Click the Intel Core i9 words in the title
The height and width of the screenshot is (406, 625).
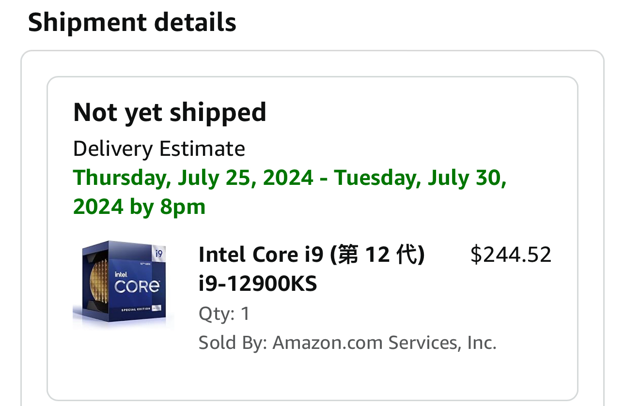[x=261, y=255]
